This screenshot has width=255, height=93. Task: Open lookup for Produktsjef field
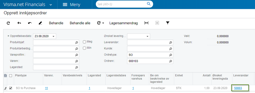coord(76,43)
